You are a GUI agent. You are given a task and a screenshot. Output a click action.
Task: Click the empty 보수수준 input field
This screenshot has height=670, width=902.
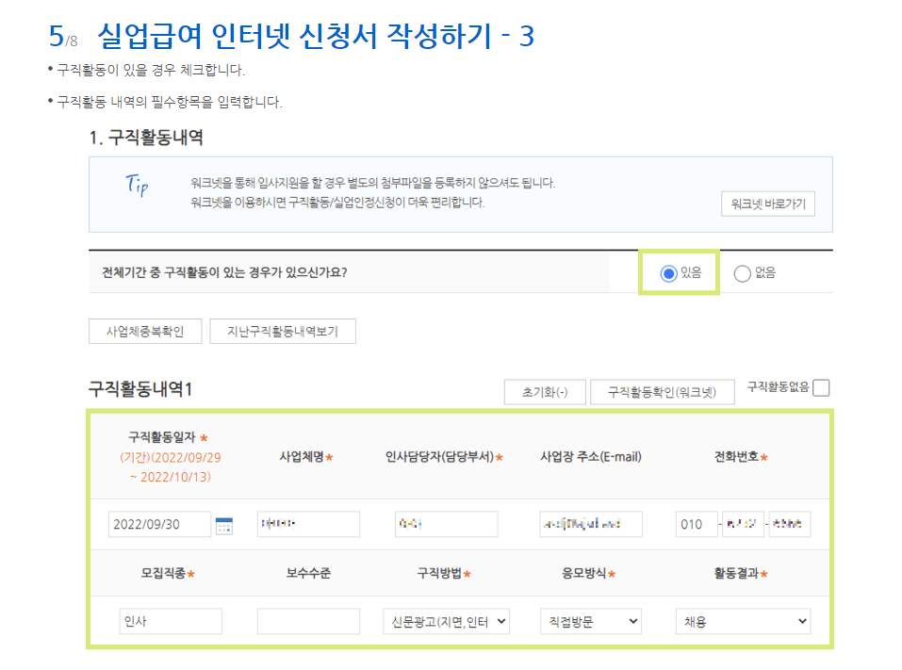pos(308,621)
